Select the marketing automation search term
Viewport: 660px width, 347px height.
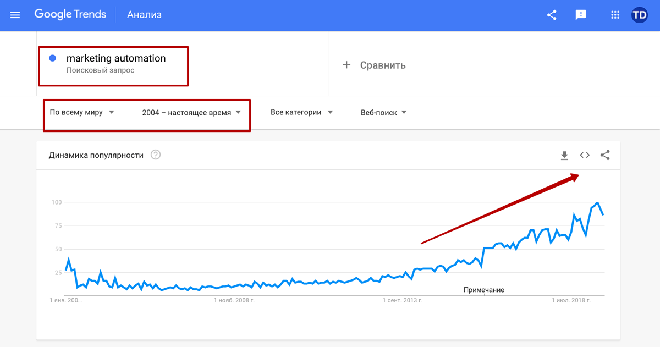coord(116,58)
